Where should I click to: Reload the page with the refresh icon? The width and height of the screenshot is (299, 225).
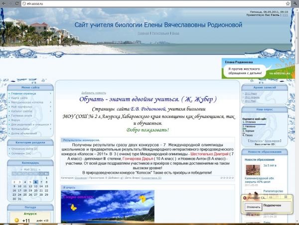coord(17,3)
